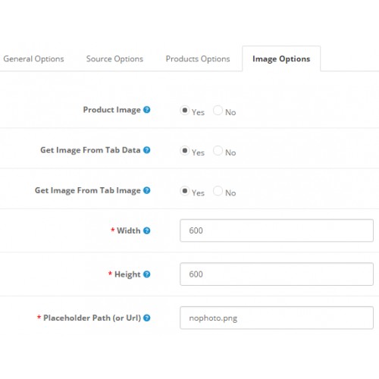Click help icon beside Get Image From Tab Data
The width and height of the screenshot is (379, 379).
pos(146,150)
